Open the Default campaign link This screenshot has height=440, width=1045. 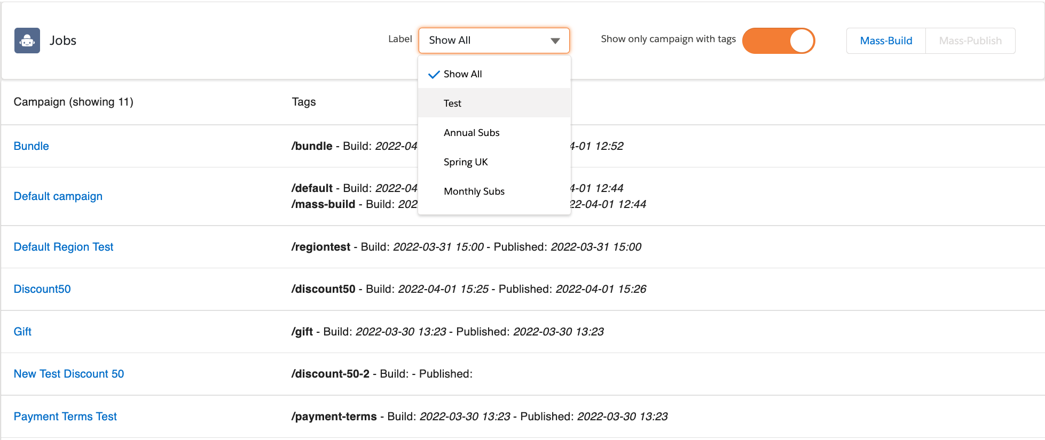tap(58, 196)
